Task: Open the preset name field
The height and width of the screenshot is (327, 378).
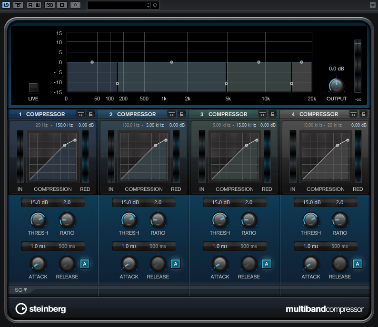Action: tap(117, 5)
